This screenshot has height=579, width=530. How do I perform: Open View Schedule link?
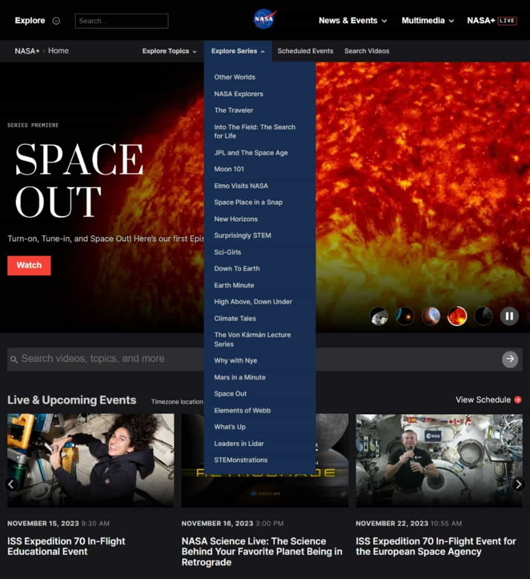(x=483, y=400)
